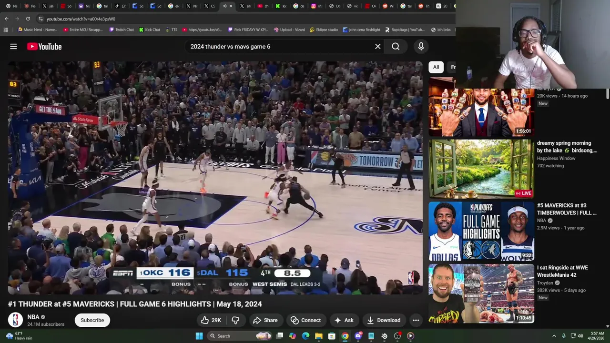Close the active YouTube tab
610x343 pixels.
pos(231,6)
